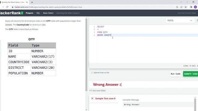Click the DISTRICT field cell
The width and height of the screenshot is (198, 111).
point(19,68)
